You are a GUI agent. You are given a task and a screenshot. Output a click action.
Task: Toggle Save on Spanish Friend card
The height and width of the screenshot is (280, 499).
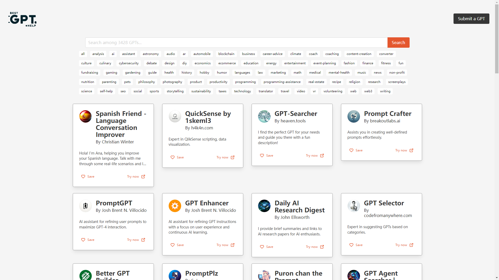coord(88,177)
